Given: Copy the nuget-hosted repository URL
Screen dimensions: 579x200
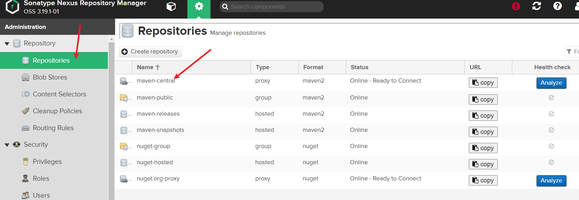Looking at the screenshot, I should pyautogui.click(x=483, y=164).
